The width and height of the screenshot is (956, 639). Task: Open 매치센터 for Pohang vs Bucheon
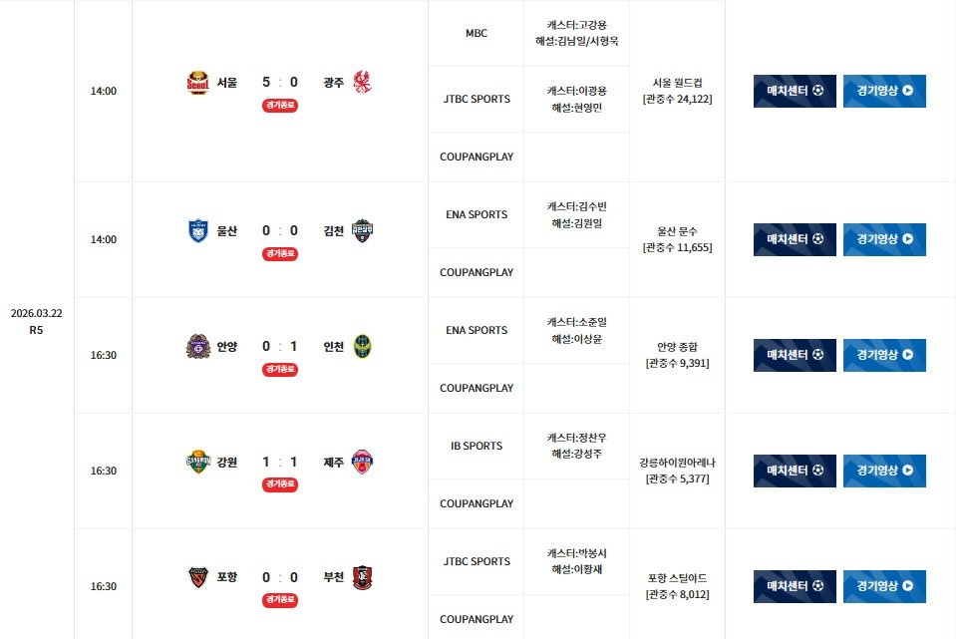(x=795, y=586)
